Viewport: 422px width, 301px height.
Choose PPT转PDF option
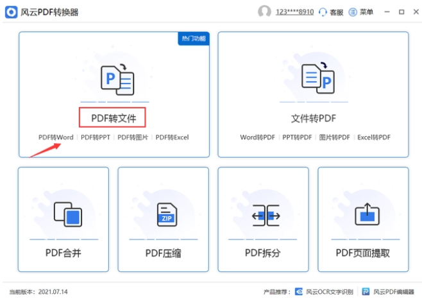click(x=297, y=137)
